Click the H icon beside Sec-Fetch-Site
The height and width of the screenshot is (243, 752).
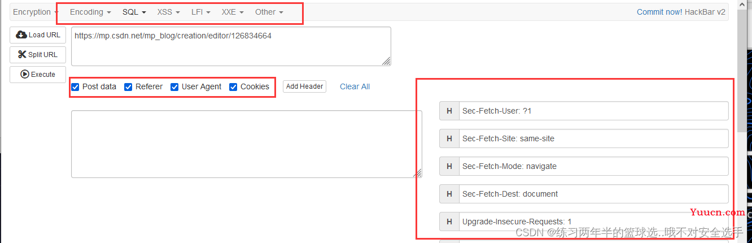pos(449,139)
